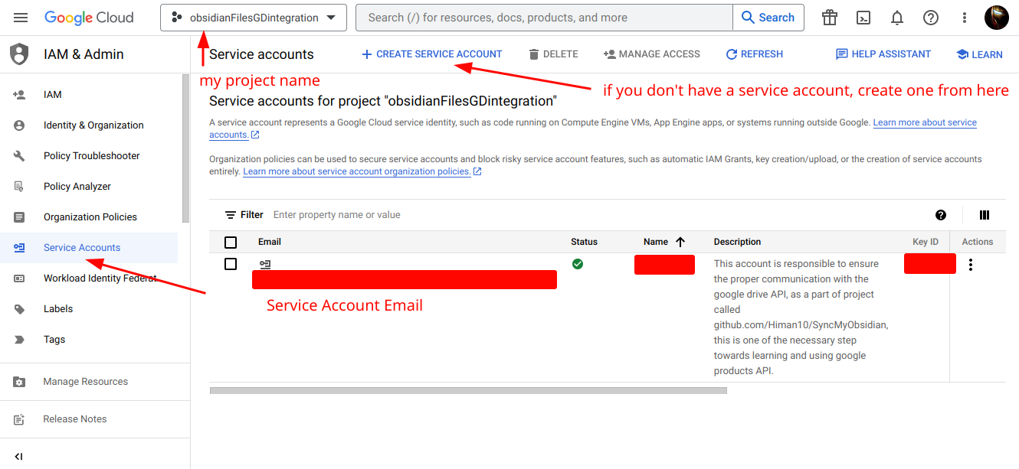The width and height of the screenshot is (1019, 469).
Task: Click the Policy Analyzer document icon
Action: [19, 187]
